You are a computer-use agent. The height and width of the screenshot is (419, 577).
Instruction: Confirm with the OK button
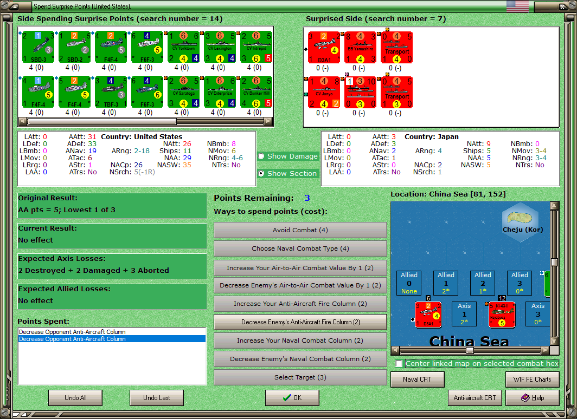click(x=292, y=398)
